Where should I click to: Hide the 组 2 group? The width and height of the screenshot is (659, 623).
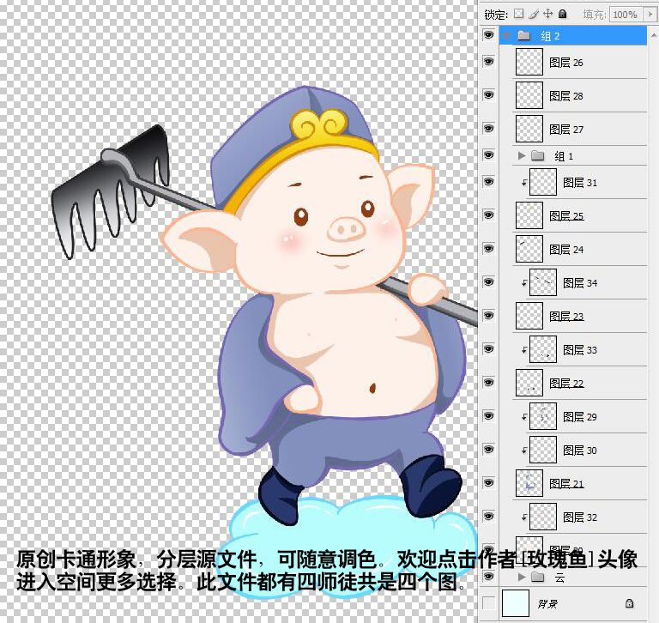488,34
